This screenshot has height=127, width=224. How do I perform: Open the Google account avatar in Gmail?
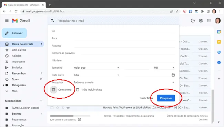(217, 21)
